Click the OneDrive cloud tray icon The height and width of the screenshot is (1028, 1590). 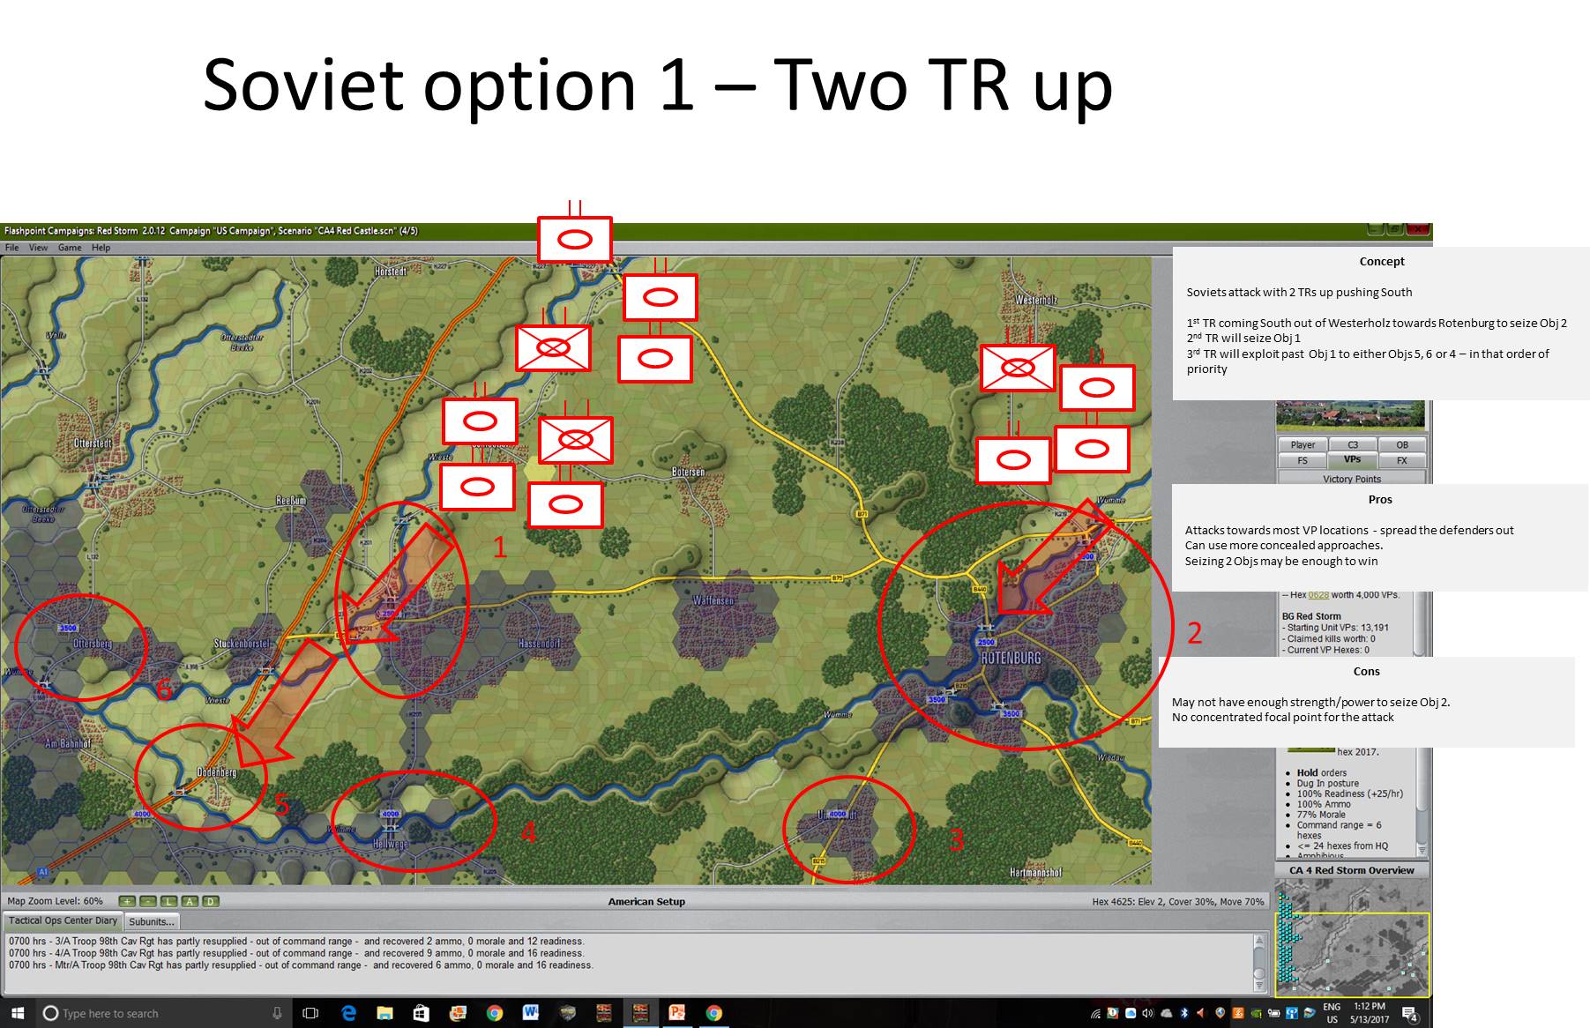(x=1166, y=1014)
